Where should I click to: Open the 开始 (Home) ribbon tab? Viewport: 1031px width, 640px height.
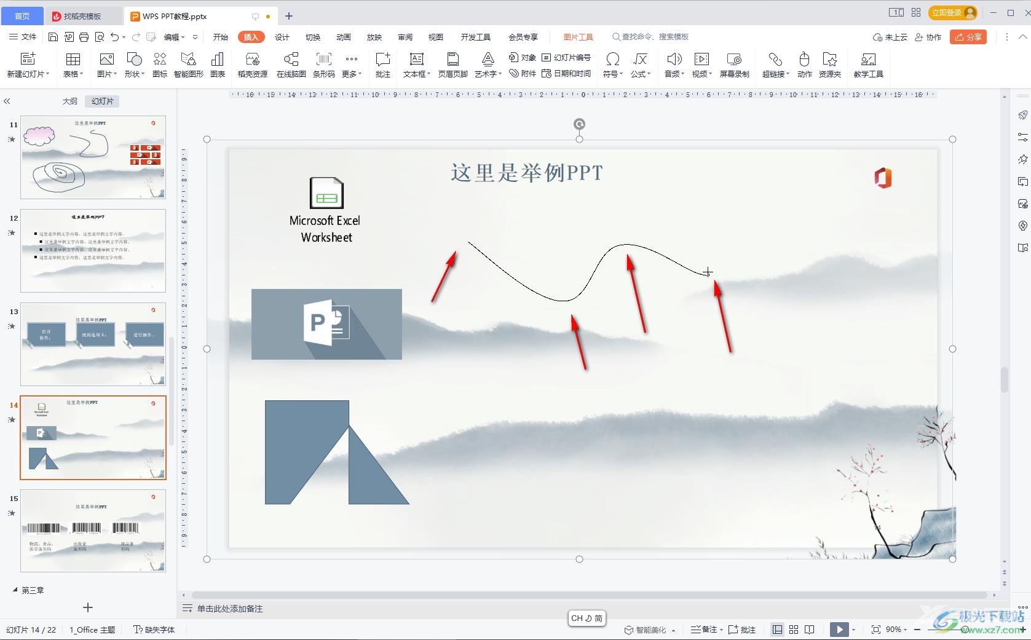[x=221, y=37]
